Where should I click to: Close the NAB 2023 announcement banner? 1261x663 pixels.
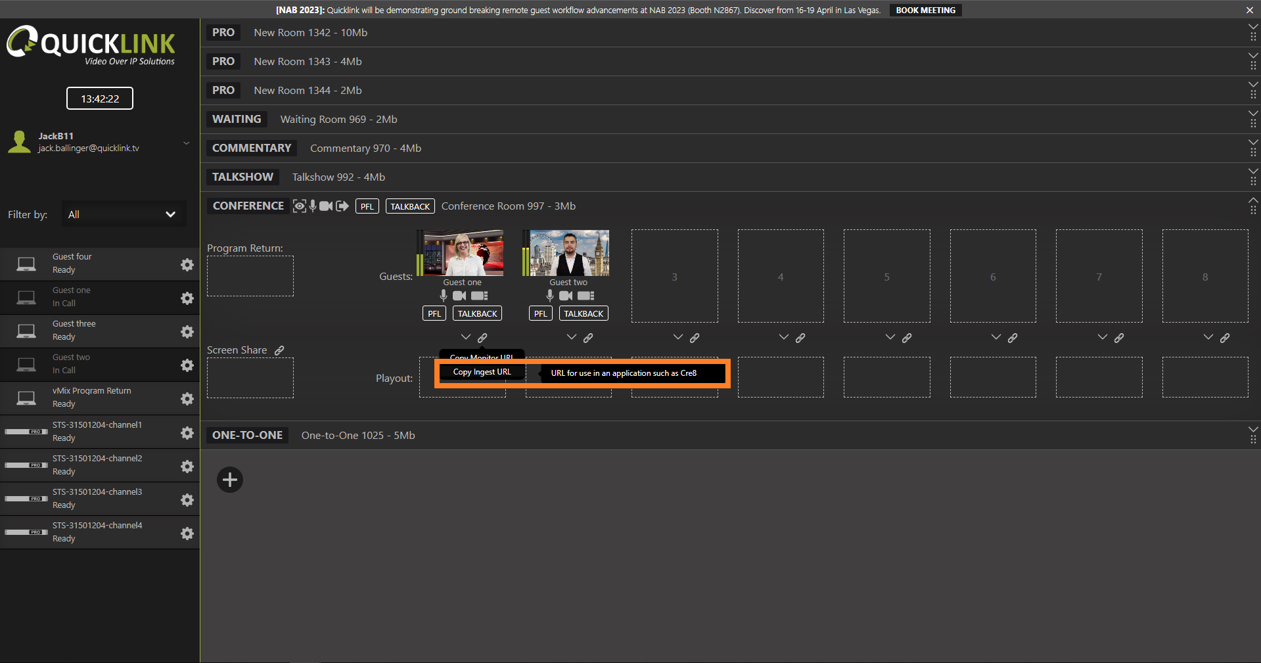1249,10
